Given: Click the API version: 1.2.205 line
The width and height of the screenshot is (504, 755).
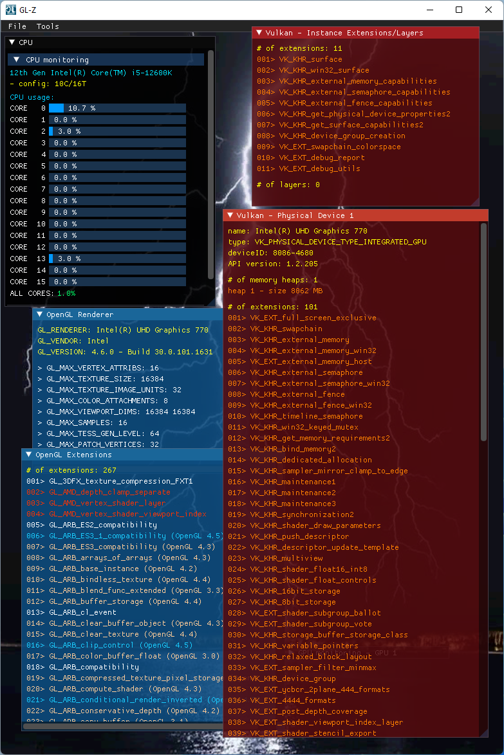Looking at the screenshot, I should [x=273, y=264].
